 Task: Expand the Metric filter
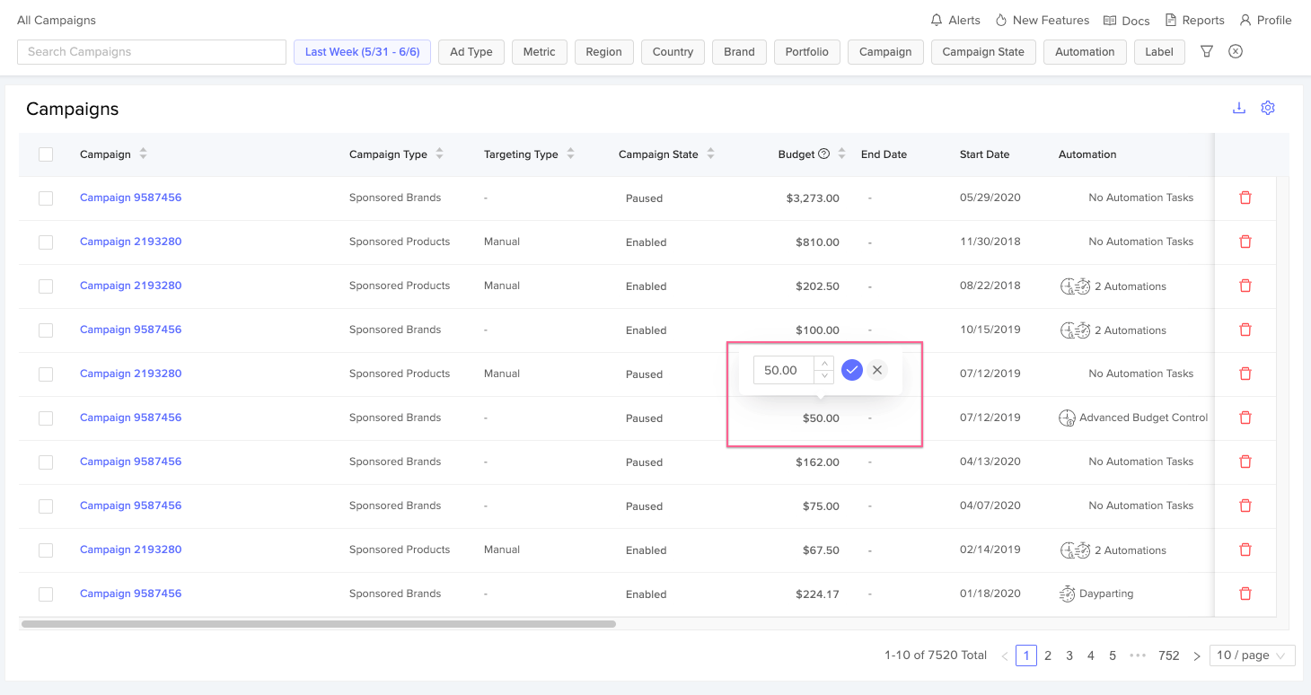(540, 52)
